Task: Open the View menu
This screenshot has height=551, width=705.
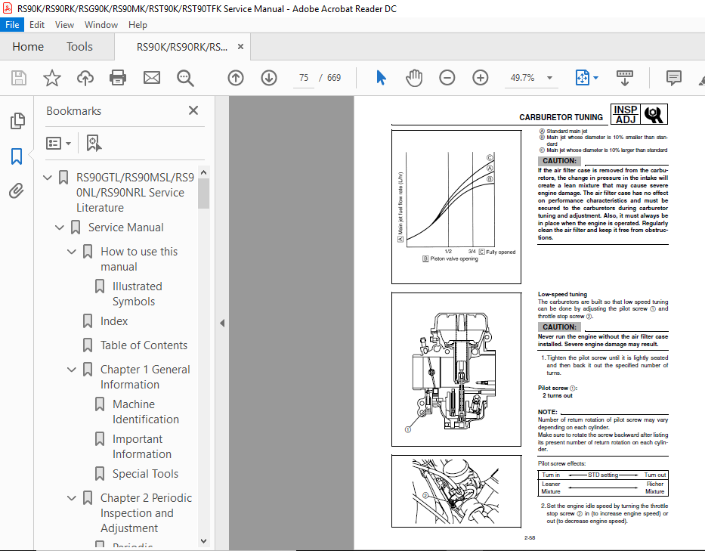Action: (64, 25)
